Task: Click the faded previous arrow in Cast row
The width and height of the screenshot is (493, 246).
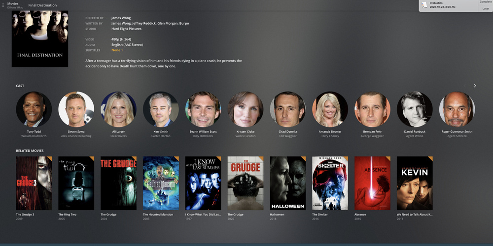Action: 465,86
